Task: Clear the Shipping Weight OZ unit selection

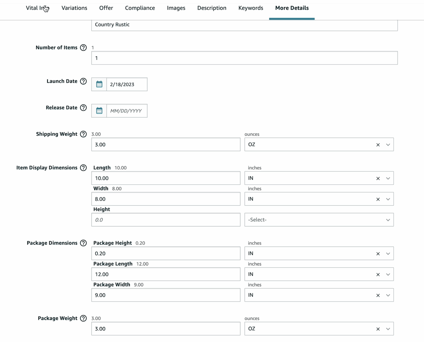Action: (378, 144)
